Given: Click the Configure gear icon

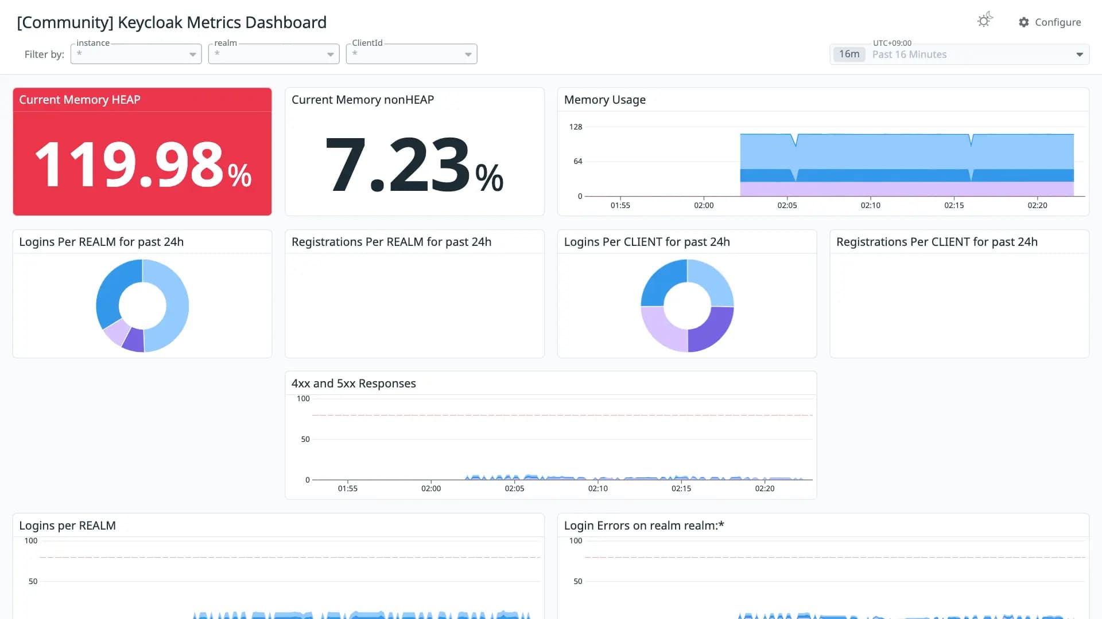Looking at the screenshot, I should point(1024,22).
